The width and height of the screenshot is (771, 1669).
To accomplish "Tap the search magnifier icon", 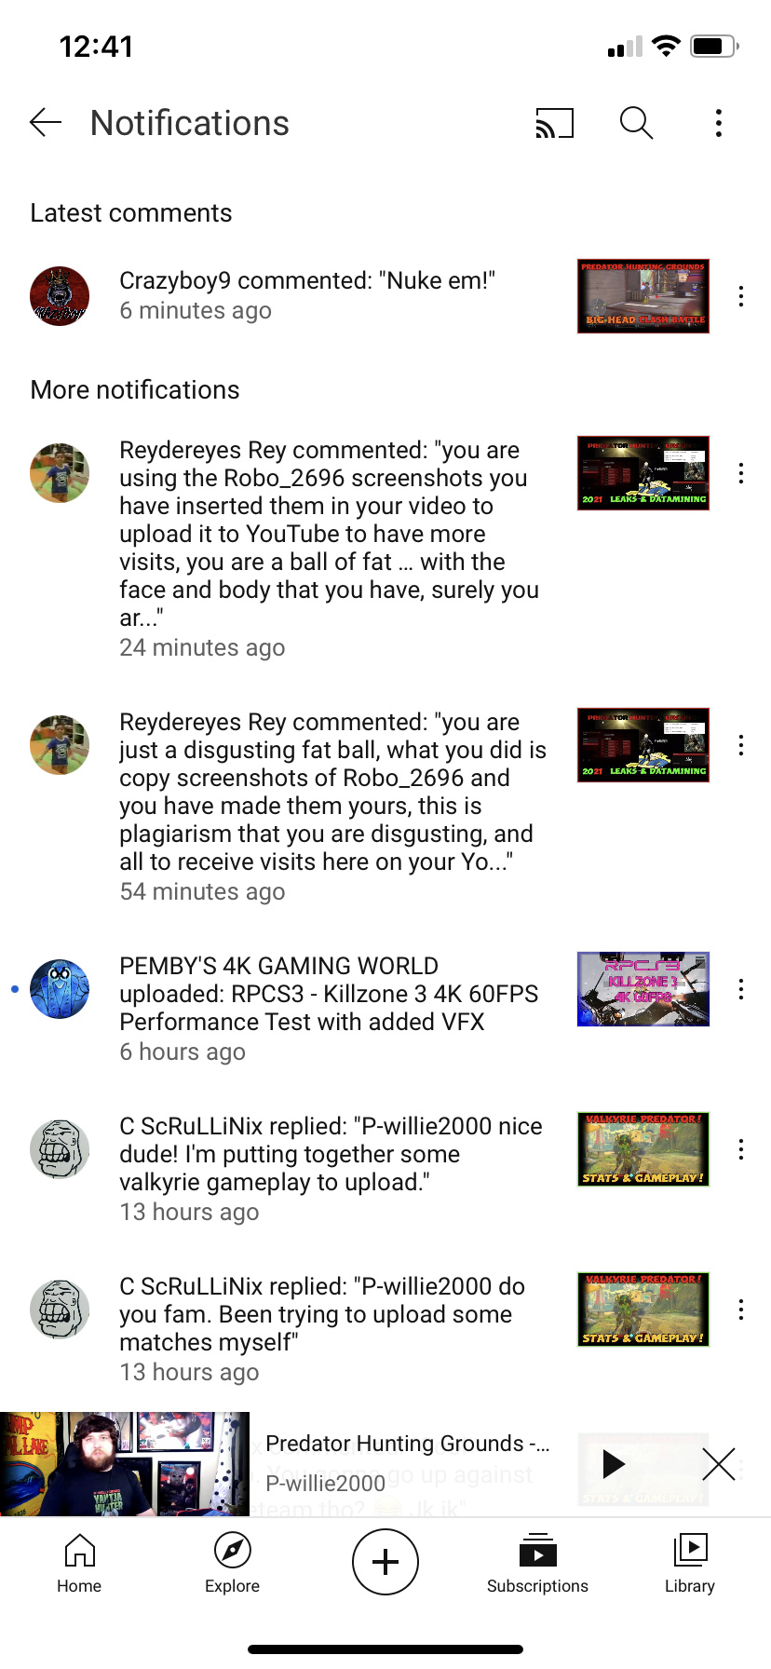I will pyautogui.click(x=636, y=123).
